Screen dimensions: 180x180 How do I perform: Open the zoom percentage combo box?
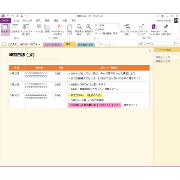click(108, 25)
